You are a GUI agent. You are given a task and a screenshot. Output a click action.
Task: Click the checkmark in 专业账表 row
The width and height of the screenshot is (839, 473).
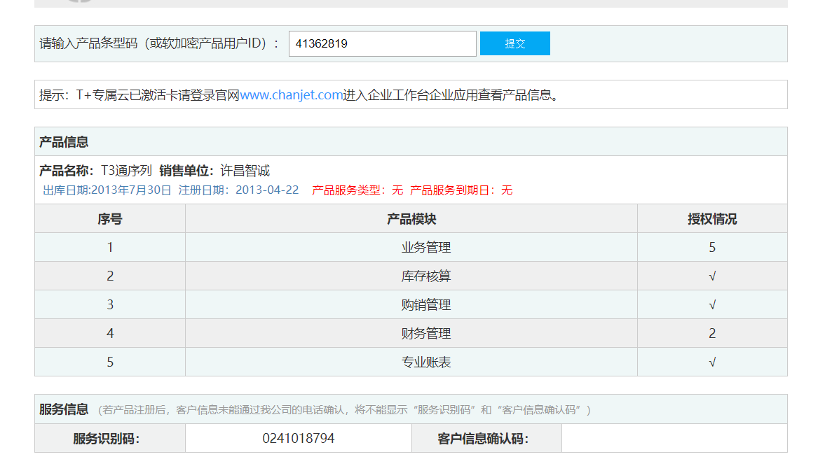712,362
